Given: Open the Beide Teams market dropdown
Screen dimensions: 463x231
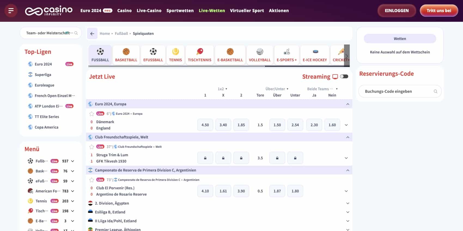Looking at the screenshot, I should point(322,89).
